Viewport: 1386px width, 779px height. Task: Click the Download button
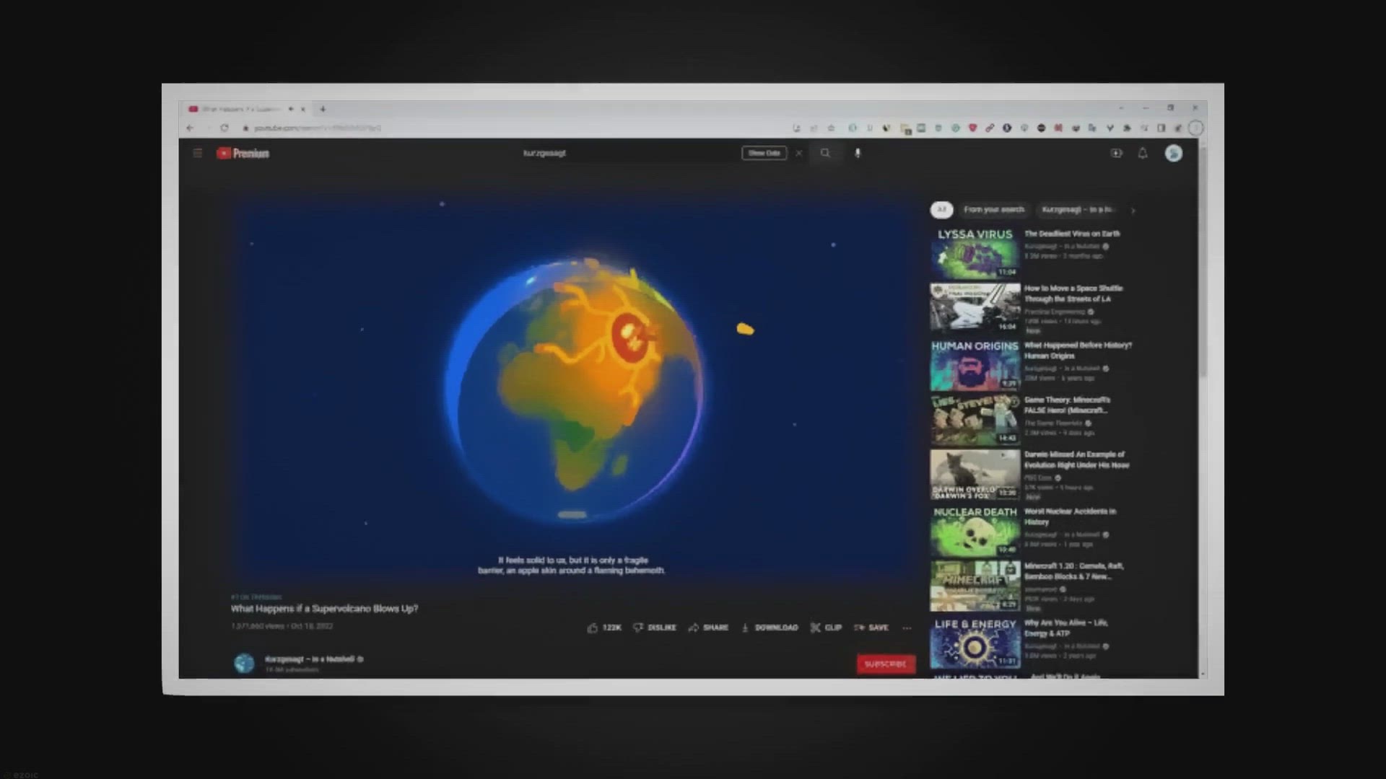pyautogui.click(x=770, y=628)
